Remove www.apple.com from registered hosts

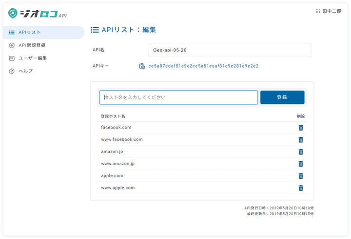(301, 188)
